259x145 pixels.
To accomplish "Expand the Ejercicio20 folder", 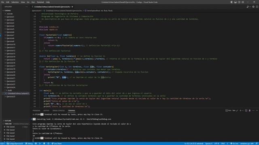I will click(11, 75).
